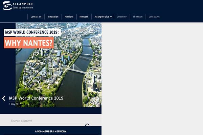This screenshot has width=203, height=135.
Task: Expand the Atlanpole Live dropdown
Action: (103, 17)
